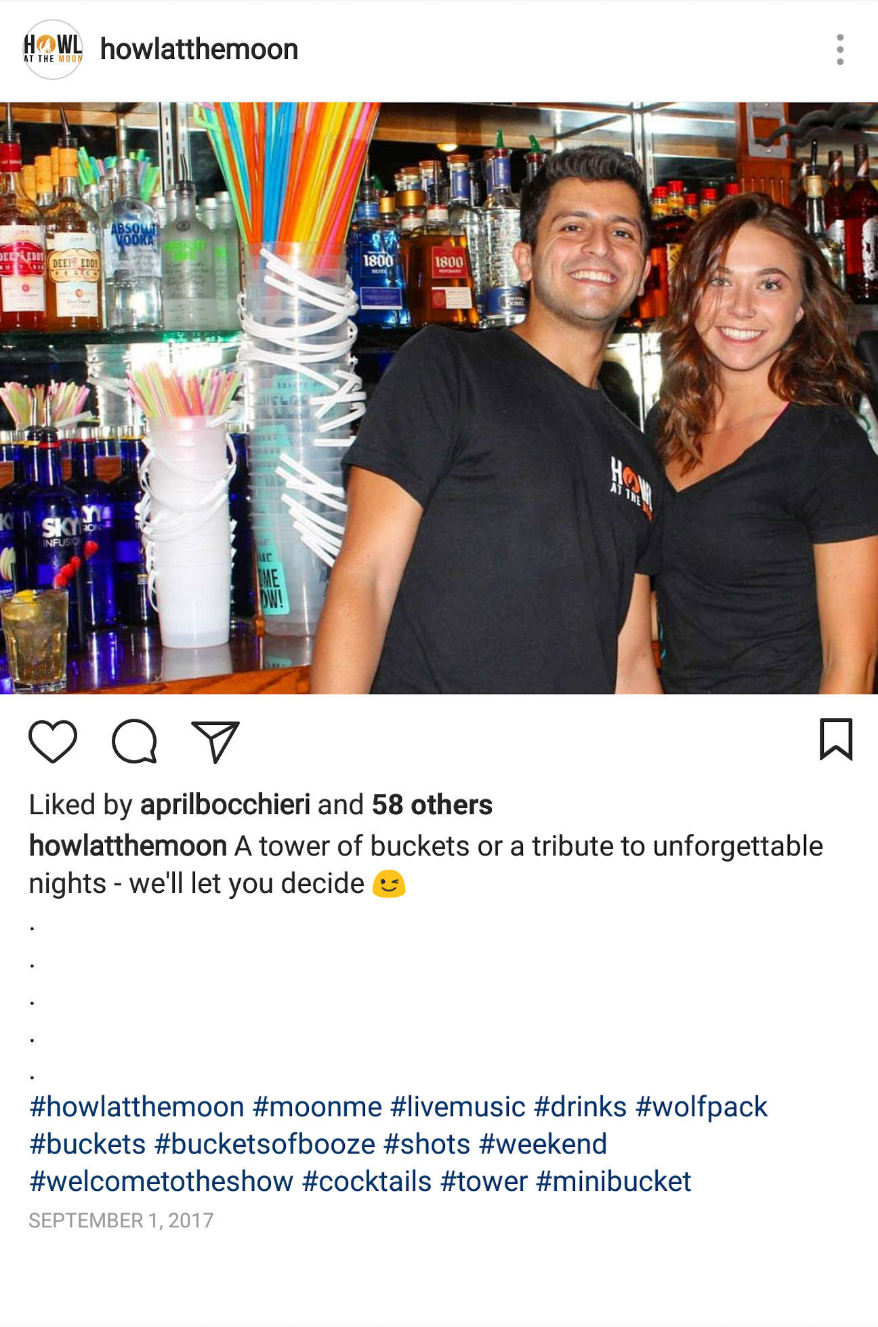Like the post with the heart icon

coord(53,742)
